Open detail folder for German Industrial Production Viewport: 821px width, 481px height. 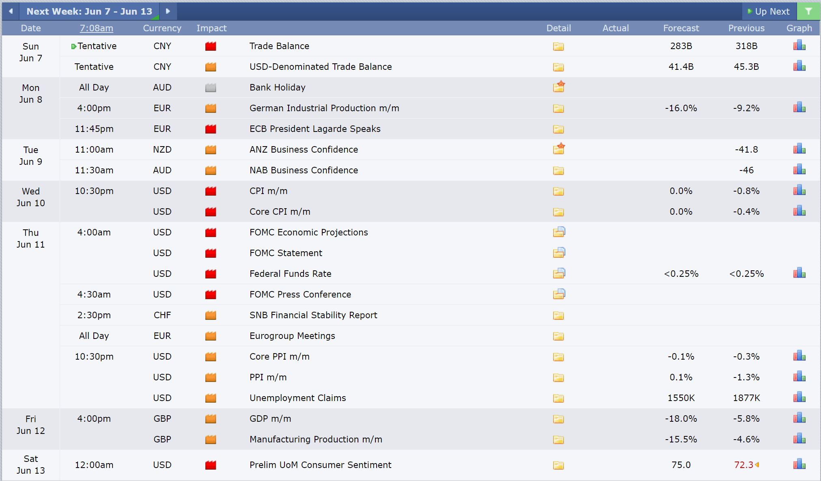pyautogui.click(x=558, y=108)
